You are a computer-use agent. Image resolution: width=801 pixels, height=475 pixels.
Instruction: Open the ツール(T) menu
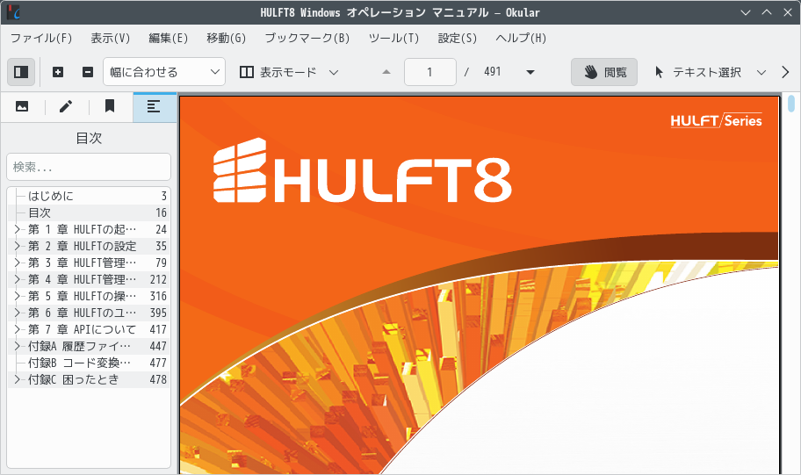coord(393,39)
